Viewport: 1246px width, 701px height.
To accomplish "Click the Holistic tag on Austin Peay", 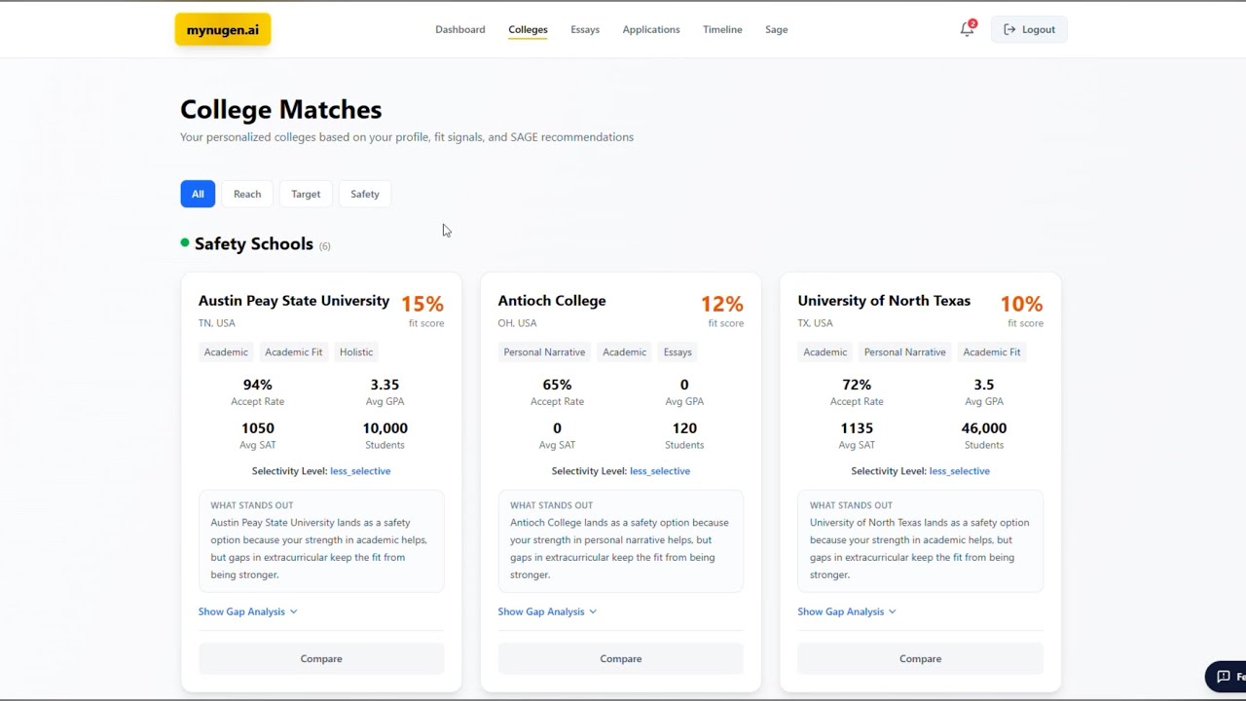I will (356, 352).
